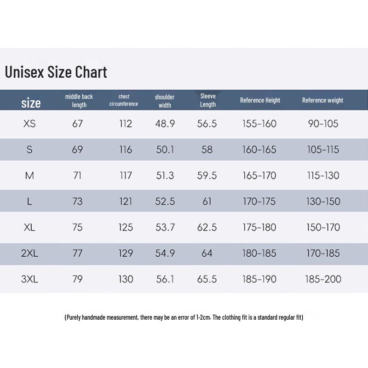Click sleeve length value 62.5
This screenshot has height=368, width=368.
pyautogui.click(x=207, y=227)
